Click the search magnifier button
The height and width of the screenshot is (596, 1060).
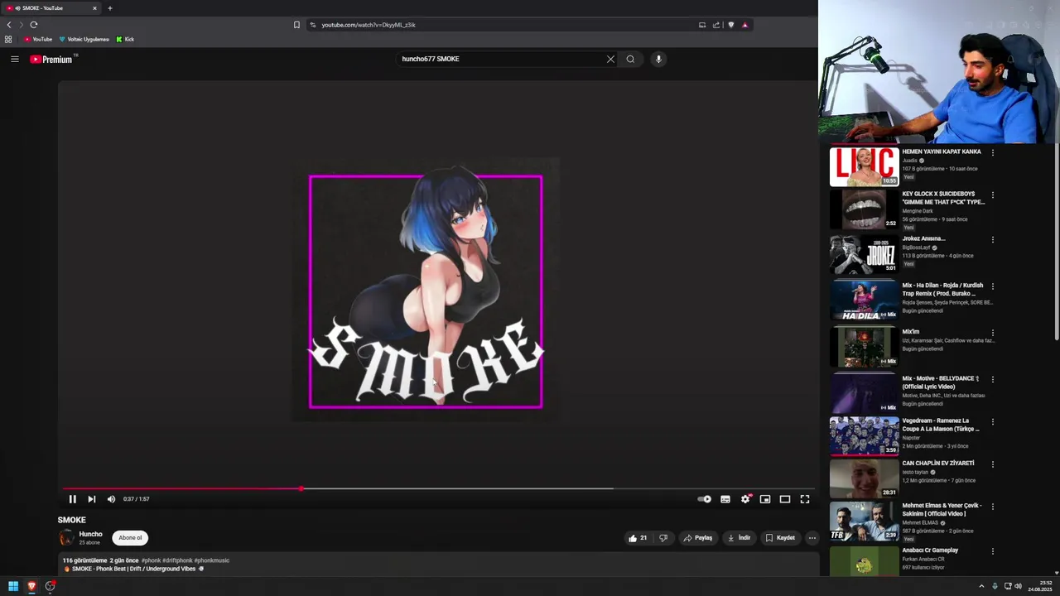630,59
